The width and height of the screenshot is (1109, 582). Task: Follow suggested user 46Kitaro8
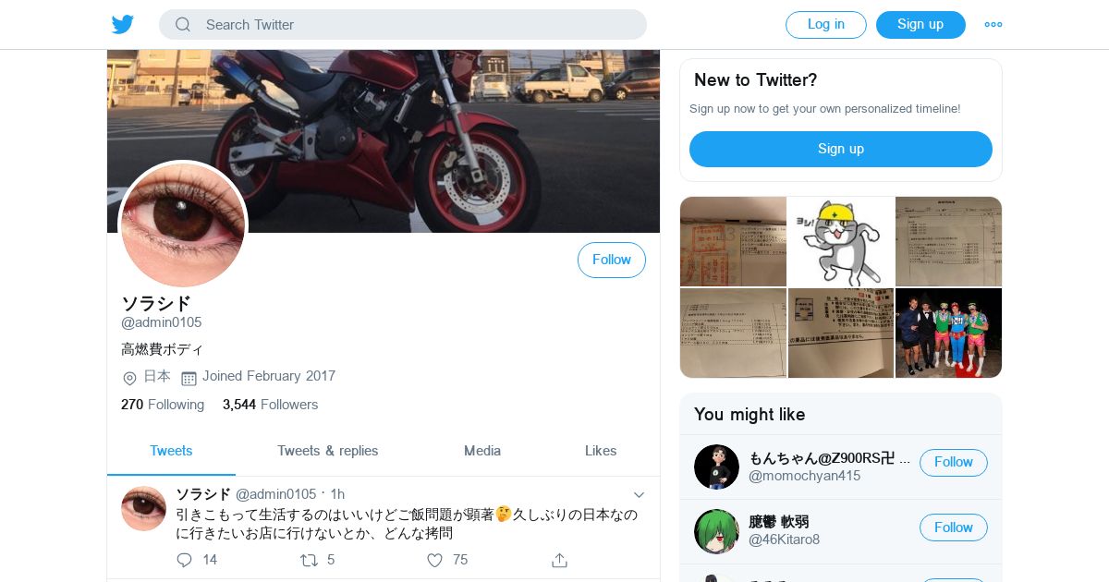[953, 527]
